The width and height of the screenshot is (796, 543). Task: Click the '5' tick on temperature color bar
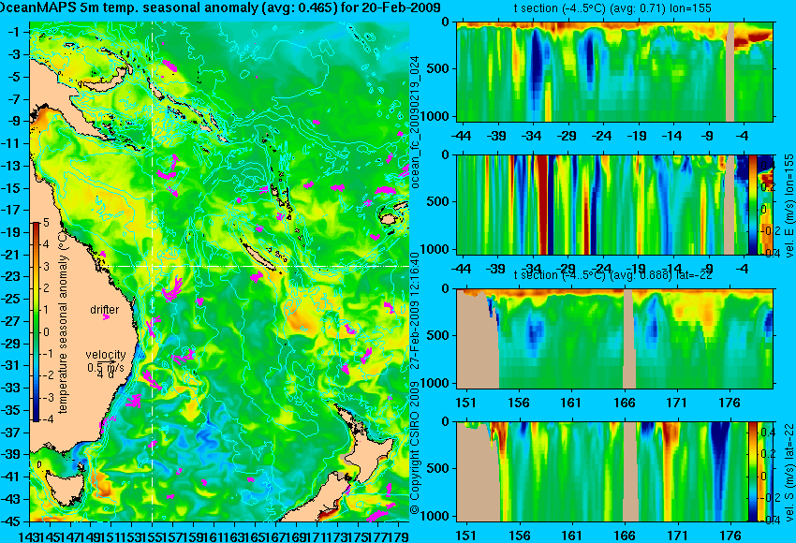point(46,223)
